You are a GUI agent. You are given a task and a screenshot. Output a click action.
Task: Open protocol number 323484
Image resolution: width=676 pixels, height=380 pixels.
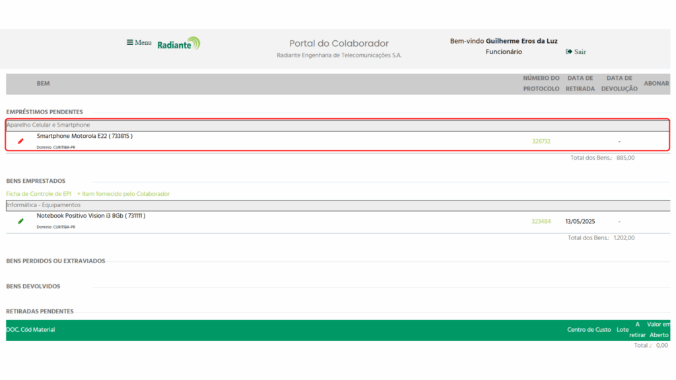click(541, 221)
